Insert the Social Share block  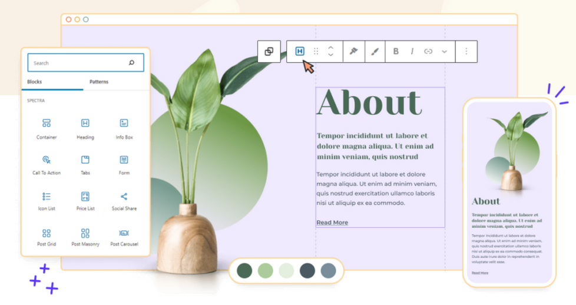click(124, 197)
